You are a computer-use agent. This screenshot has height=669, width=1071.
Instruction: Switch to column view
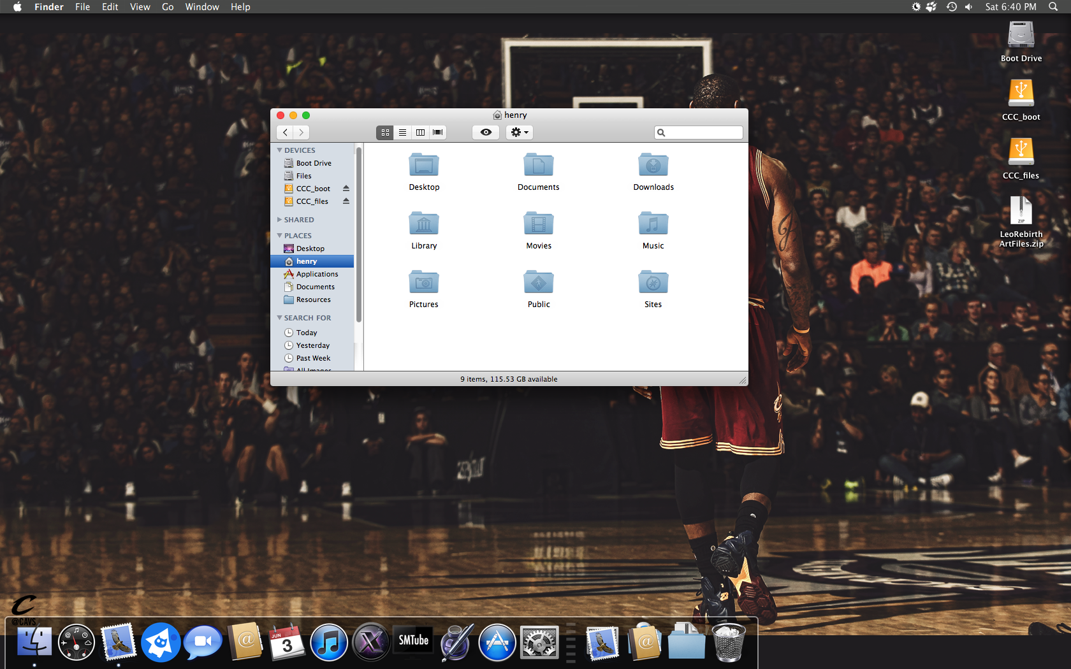pos(420,132)
